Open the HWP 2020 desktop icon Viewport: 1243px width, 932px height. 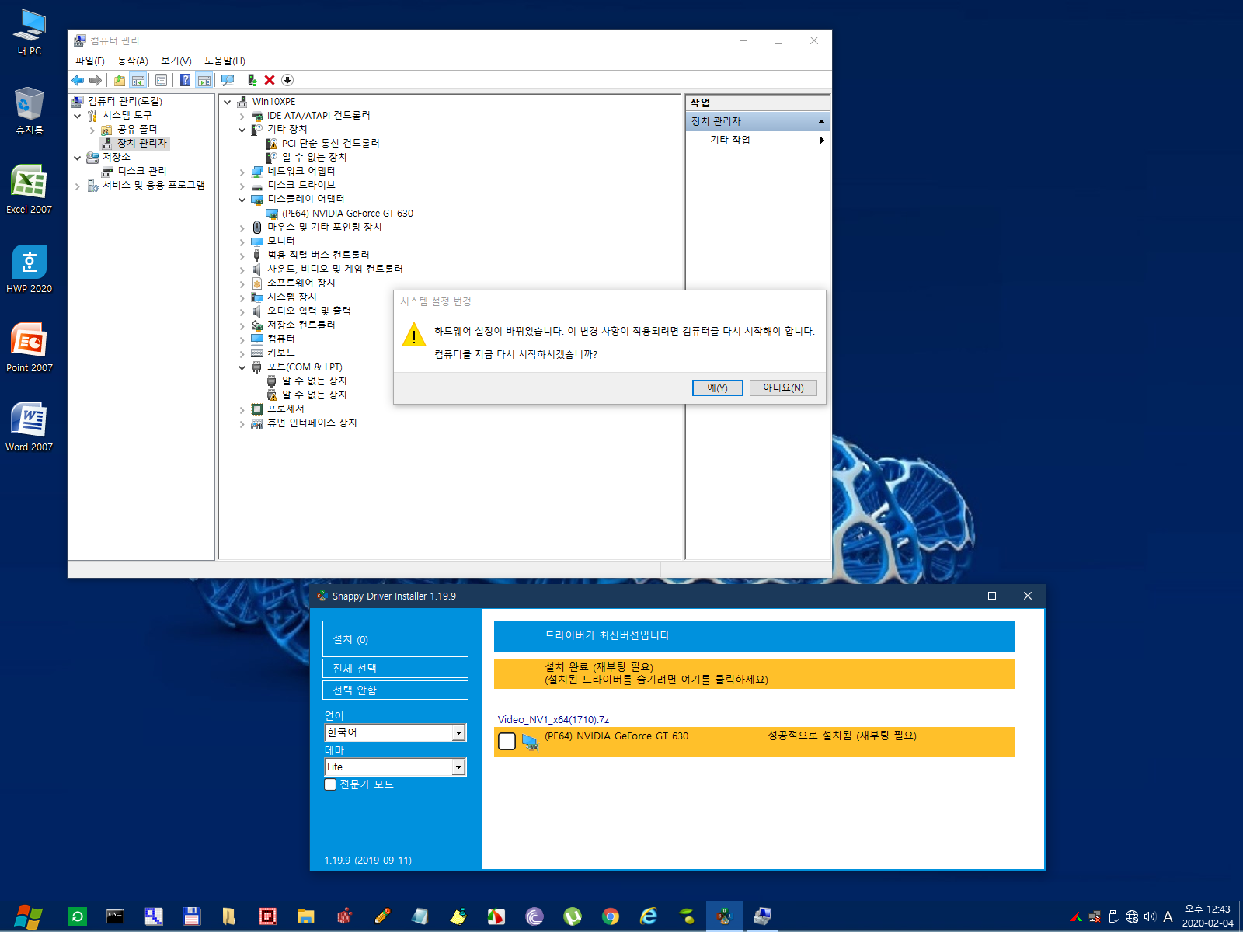pos(29,269)
